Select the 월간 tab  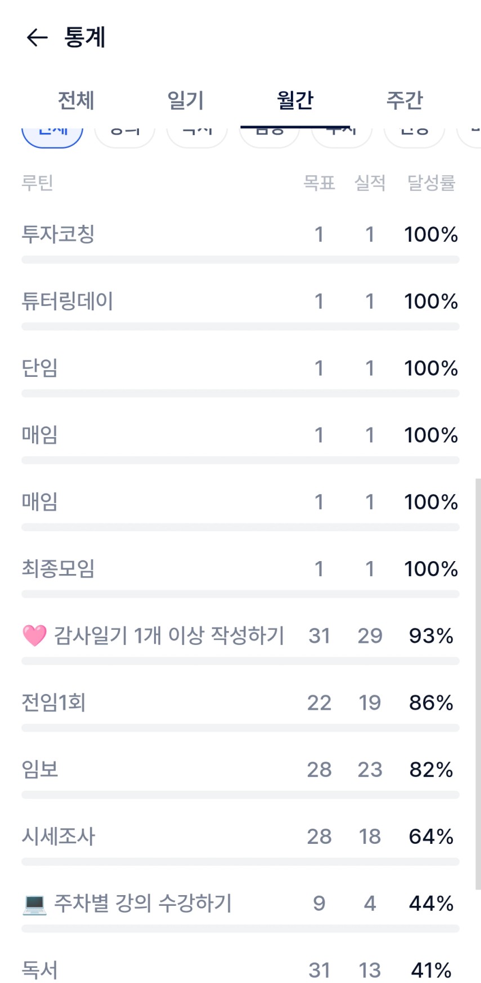click(x=295, y=101)
